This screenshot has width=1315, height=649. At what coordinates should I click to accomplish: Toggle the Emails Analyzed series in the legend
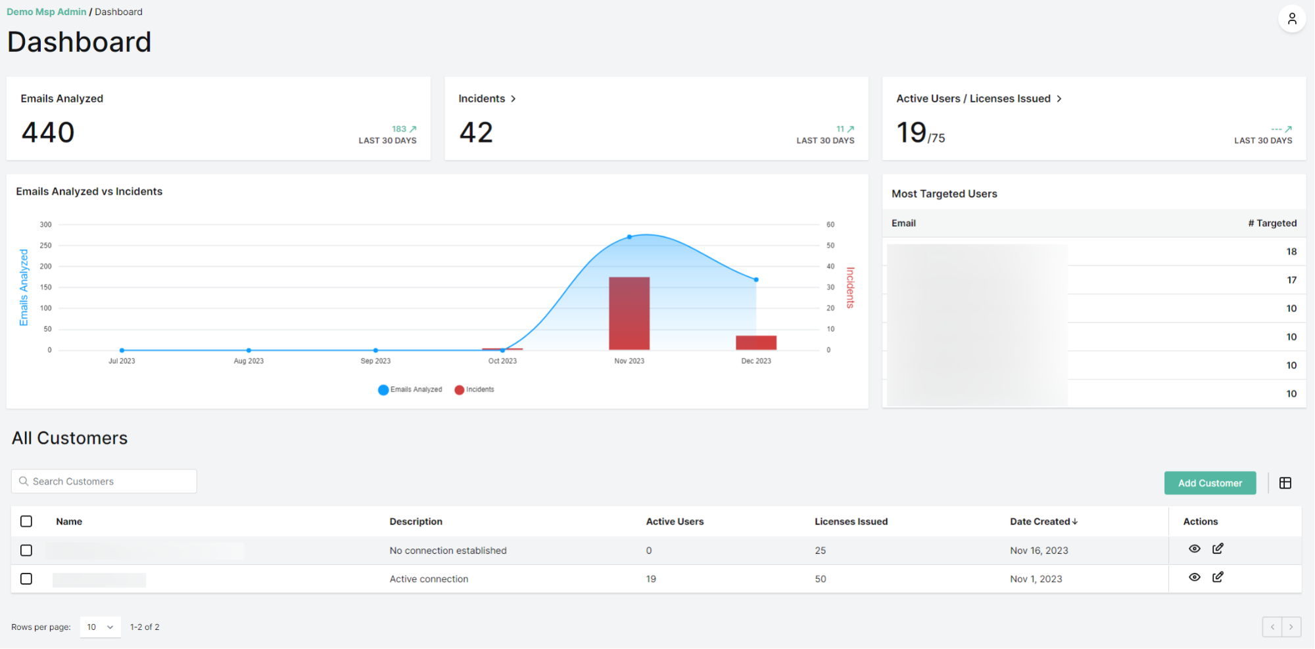tap(410, 389)
